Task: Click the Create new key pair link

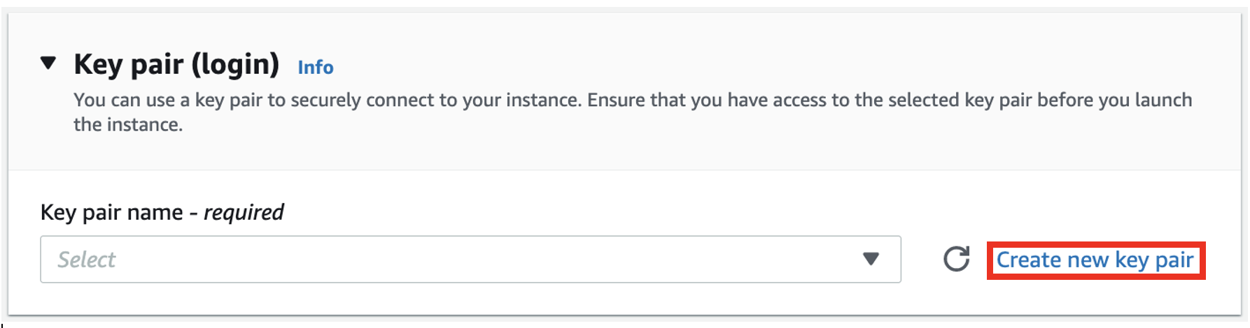Action: click(x=1095, y=260)
